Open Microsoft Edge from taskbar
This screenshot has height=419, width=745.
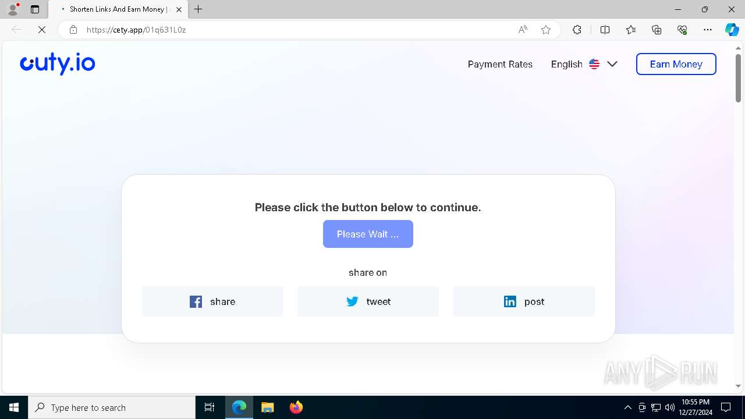click(x=239, y=407)
